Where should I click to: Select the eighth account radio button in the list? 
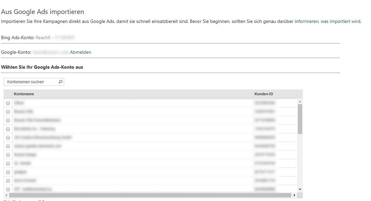[8, 164]
